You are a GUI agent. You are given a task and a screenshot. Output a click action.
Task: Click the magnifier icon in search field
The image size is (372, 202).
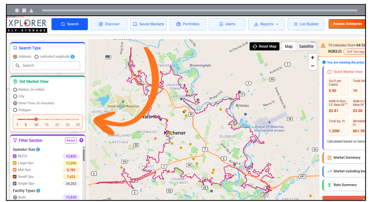[x=18, y=66]
